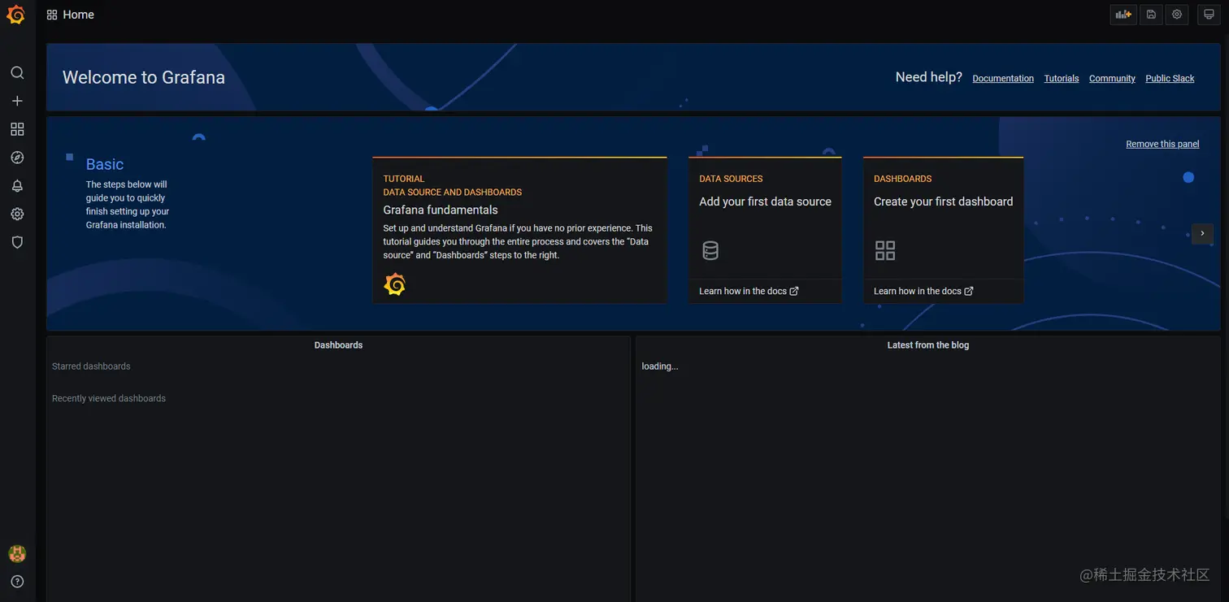Open the Help question mark icon
Image resolution: width=1229 pixels, height=602 pixels.
(x=17, y=582)
